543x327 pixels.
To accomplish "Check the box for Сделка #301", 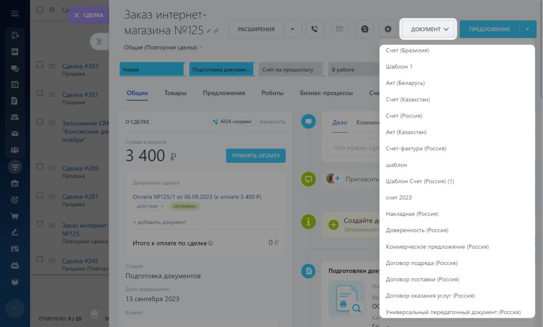I will point(40,93).
